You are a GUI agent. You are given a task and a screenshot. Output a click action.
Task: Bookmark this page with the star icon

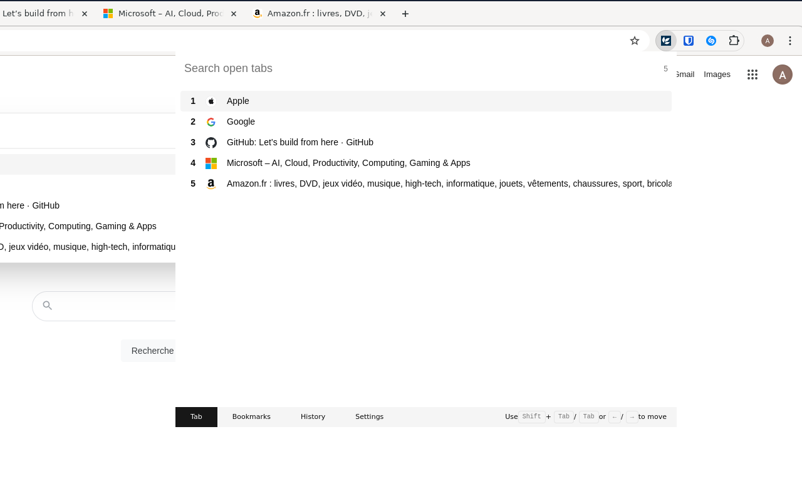635,41
